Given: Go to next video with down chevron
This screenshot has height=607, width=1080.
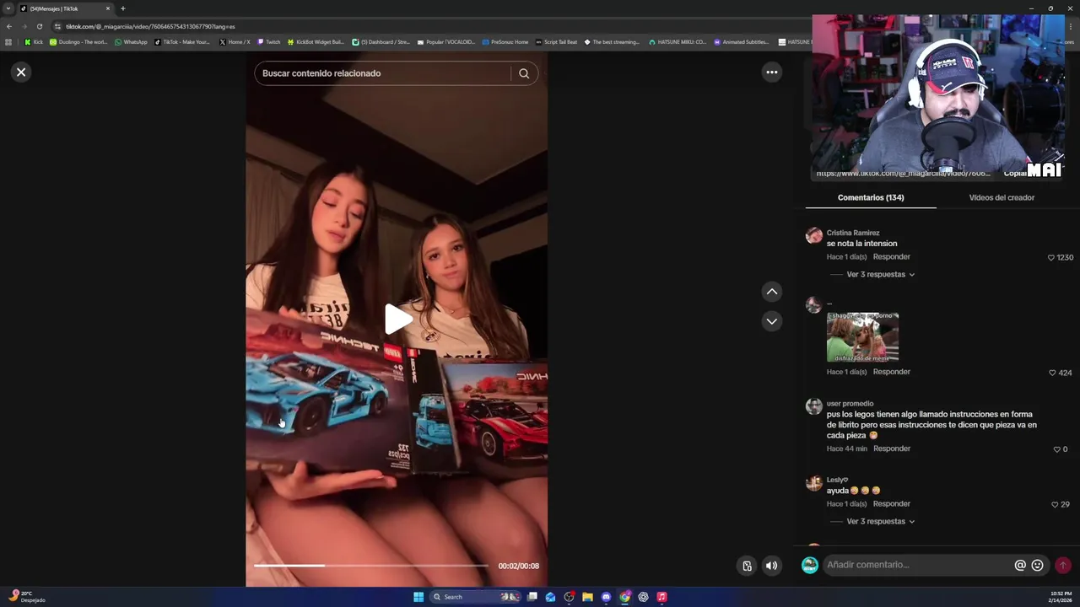Looking at the screenshot, I should [771, 321].
